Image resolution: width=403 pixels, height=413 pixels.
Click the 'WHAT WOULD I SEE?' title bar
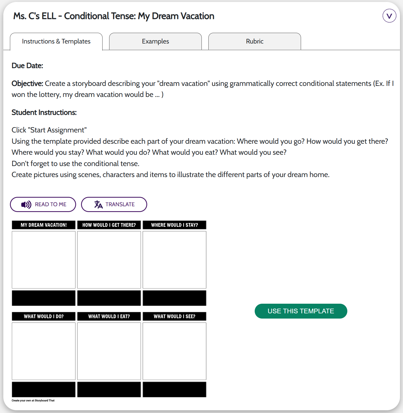pos(174,316)
